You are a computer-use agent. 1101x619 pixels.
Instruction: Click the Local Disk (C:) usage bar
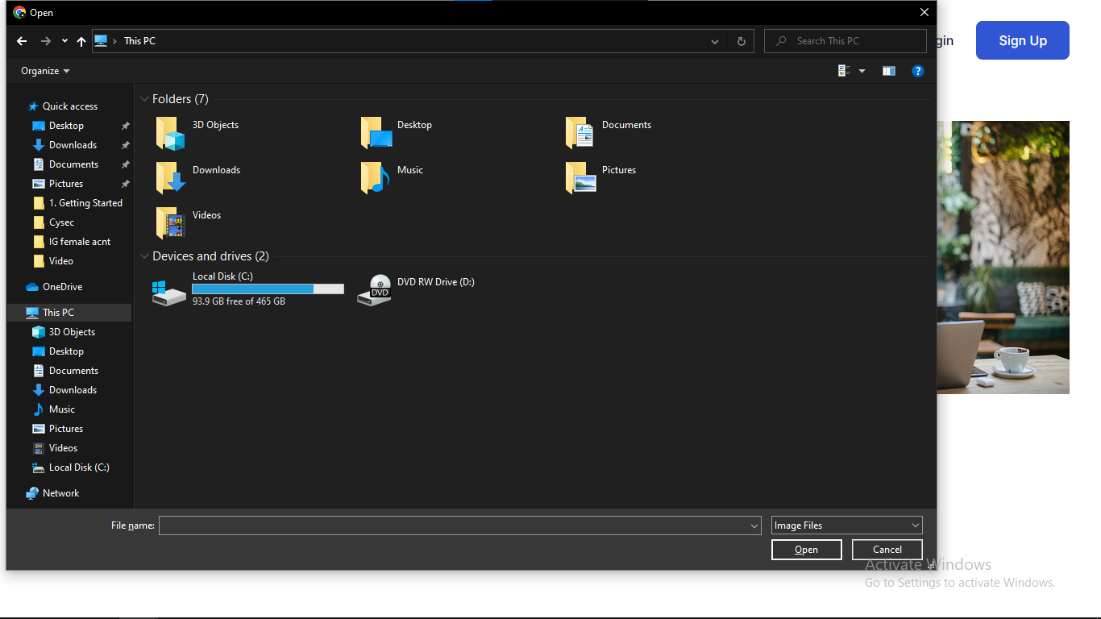coord(268,289)
